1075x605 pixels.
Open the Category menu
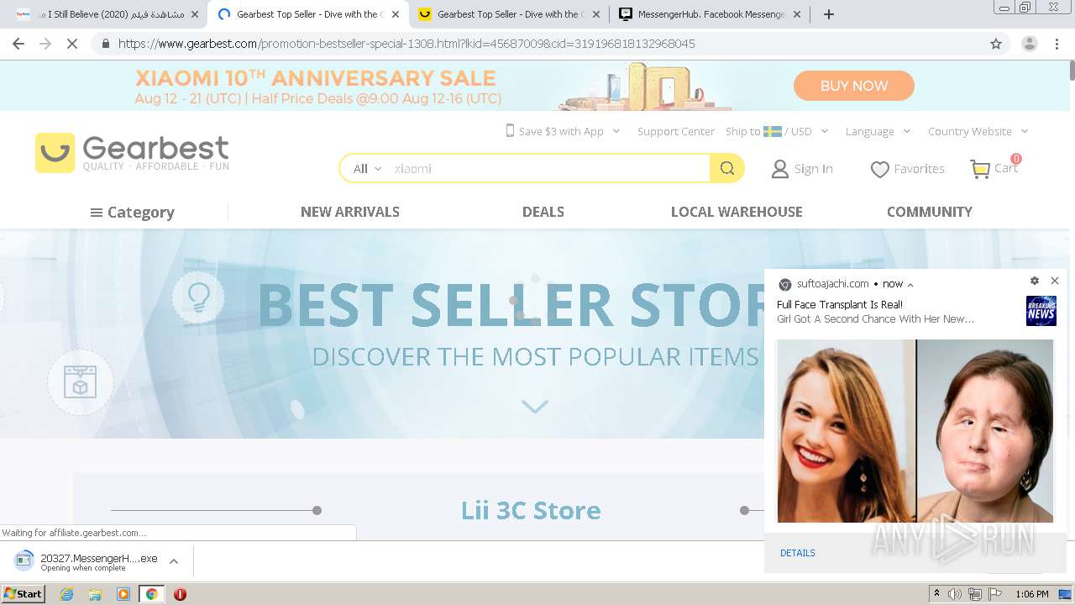(133, 213)
